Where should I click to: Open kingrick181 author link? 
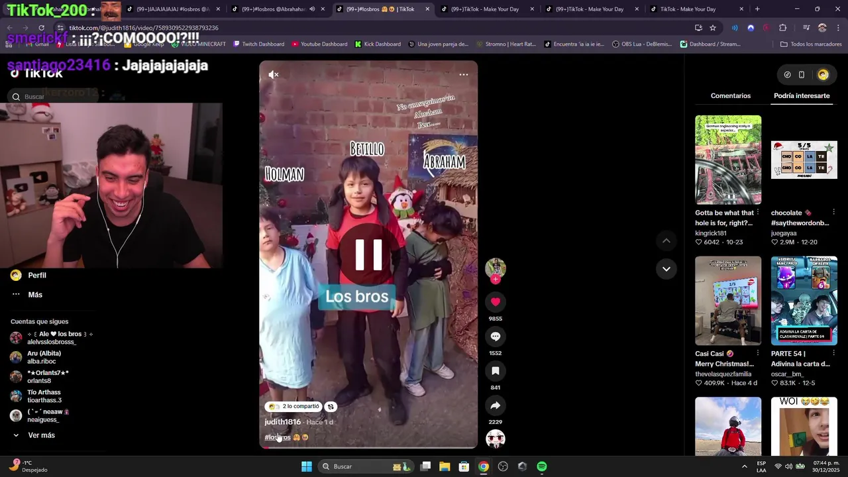711,233
